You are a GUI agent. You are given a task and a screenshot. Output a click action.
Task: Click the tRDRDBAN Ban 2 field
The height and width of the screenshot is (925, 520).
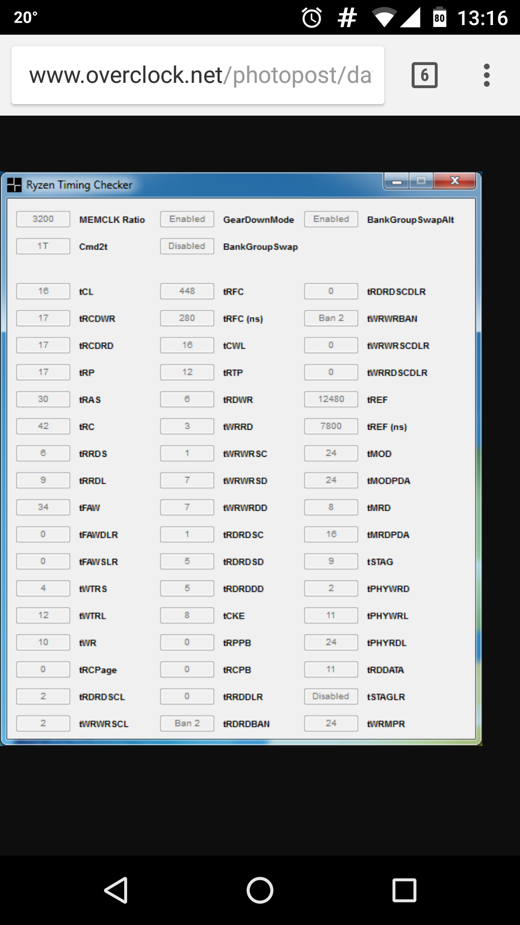click(x=187, y=724)
